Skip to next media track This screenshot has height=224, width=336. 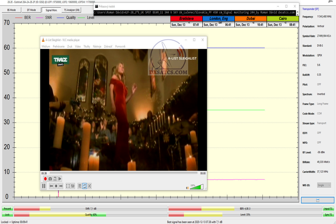(61, 186)
